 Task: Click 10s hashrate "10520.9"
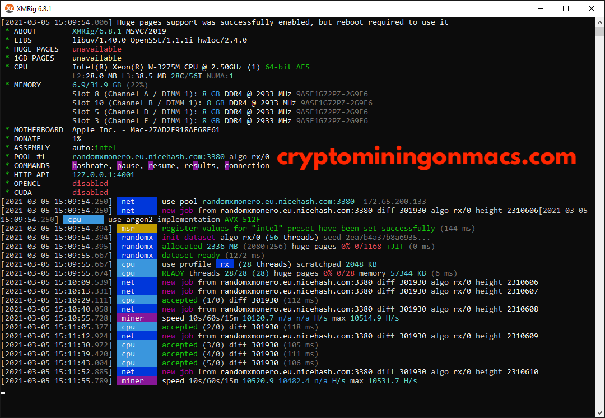click(x=258, y=381)
